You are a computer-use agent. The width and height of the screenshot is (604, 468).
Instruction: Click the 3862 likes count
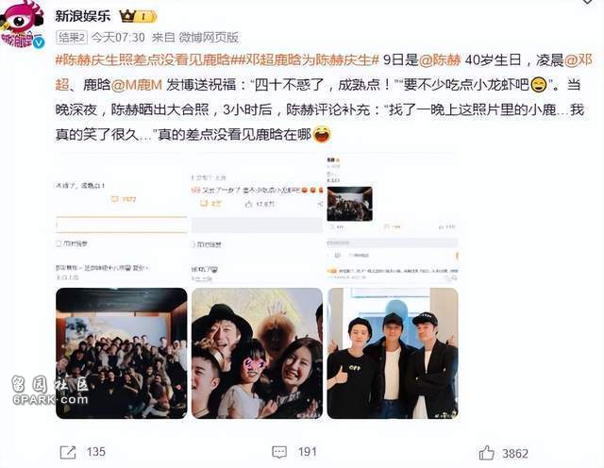click(x=515, y=453)
